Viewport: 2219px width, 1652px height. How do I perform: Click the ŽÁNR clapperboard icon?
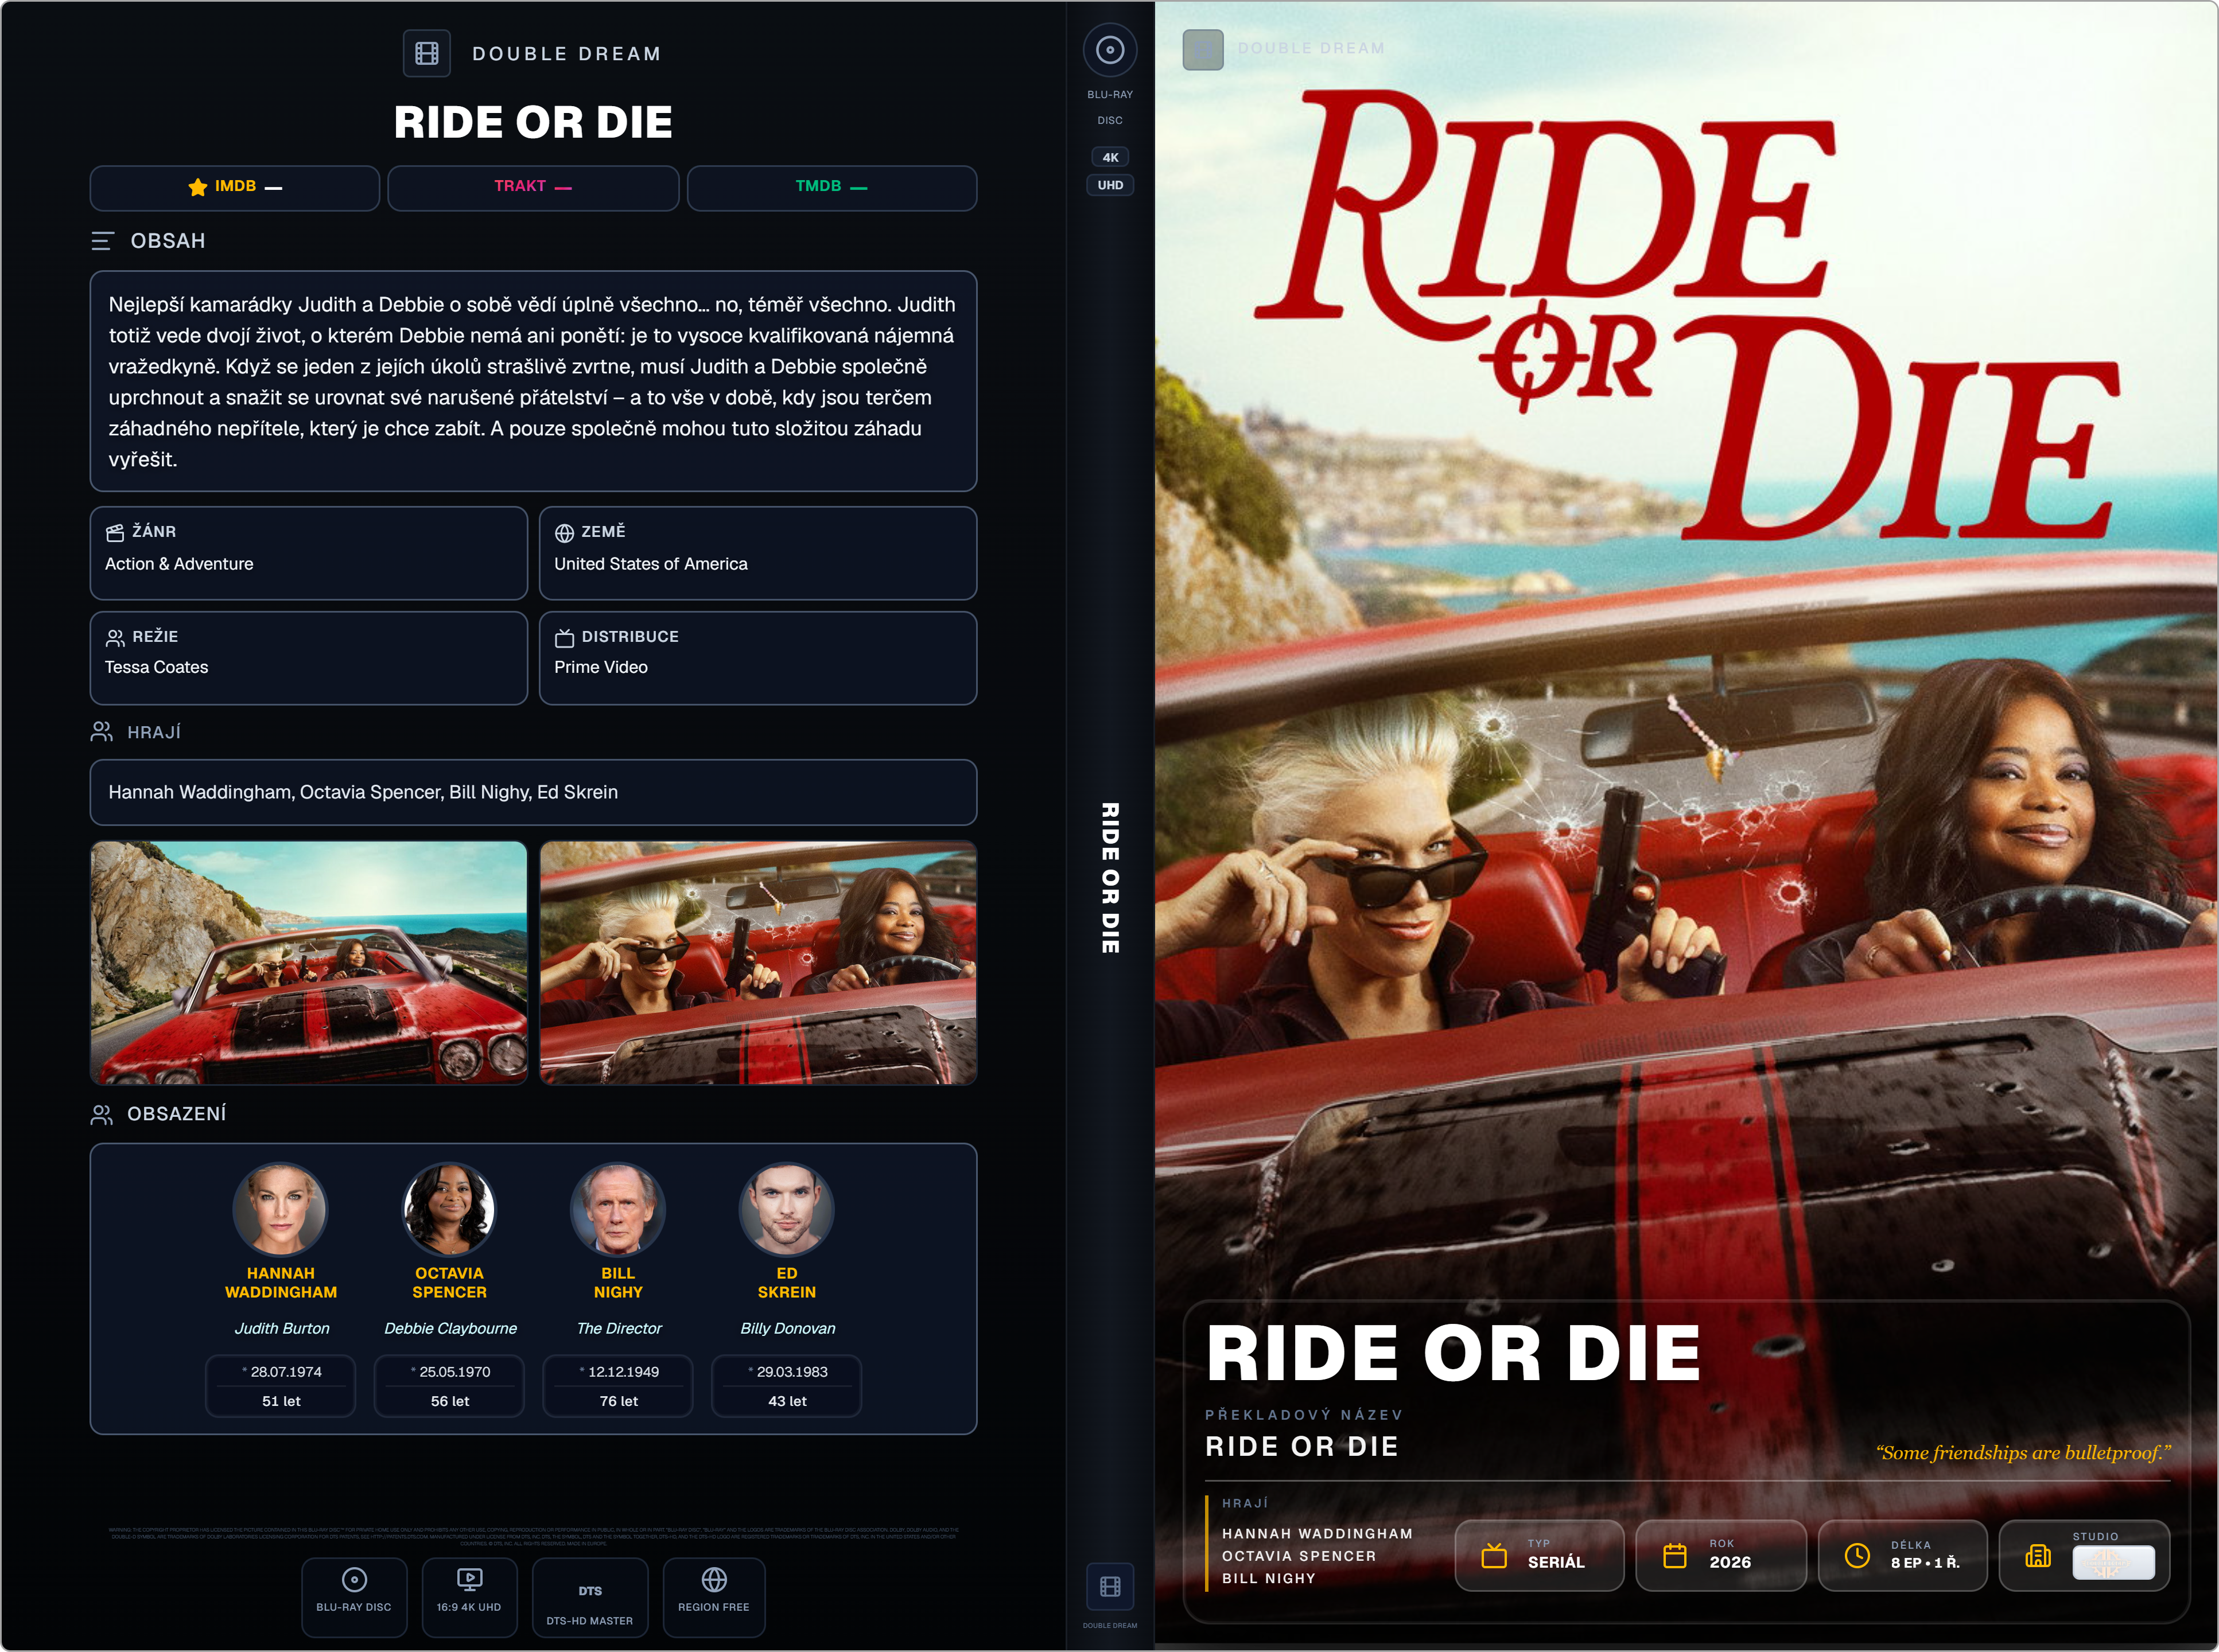[x=115, y=532]
